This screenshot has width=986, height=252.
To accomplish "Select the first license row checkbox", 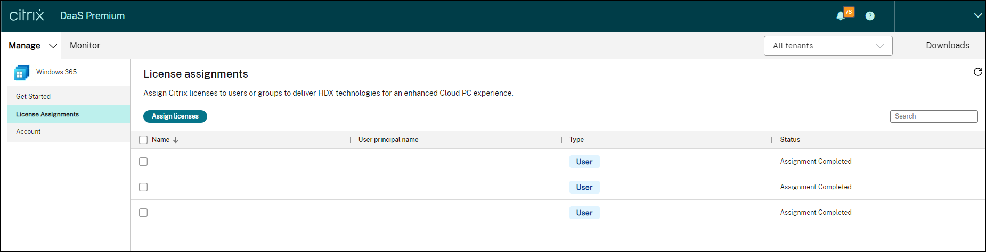I will point(143,162).
